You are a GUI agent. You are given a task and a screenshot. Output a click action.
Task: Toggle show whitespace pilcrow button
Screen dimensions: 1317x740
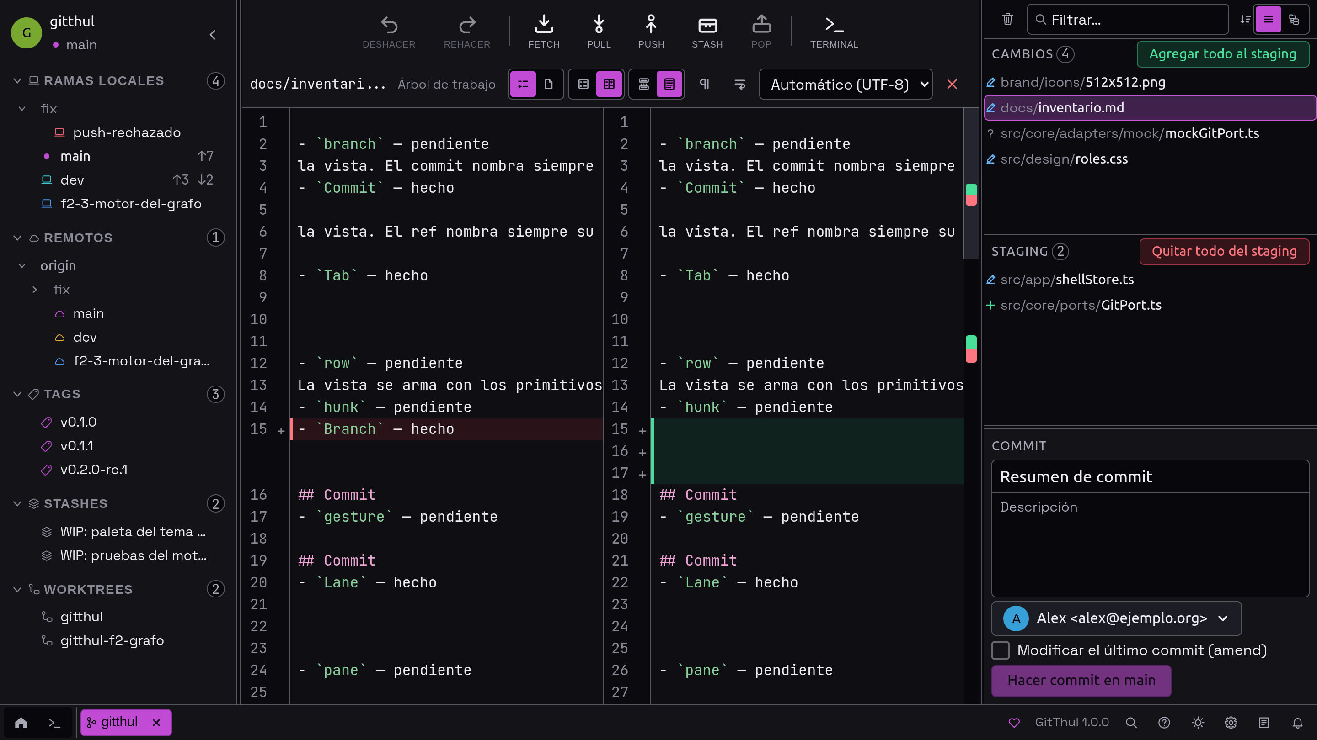pyautogui.click(x=704, y=84)
